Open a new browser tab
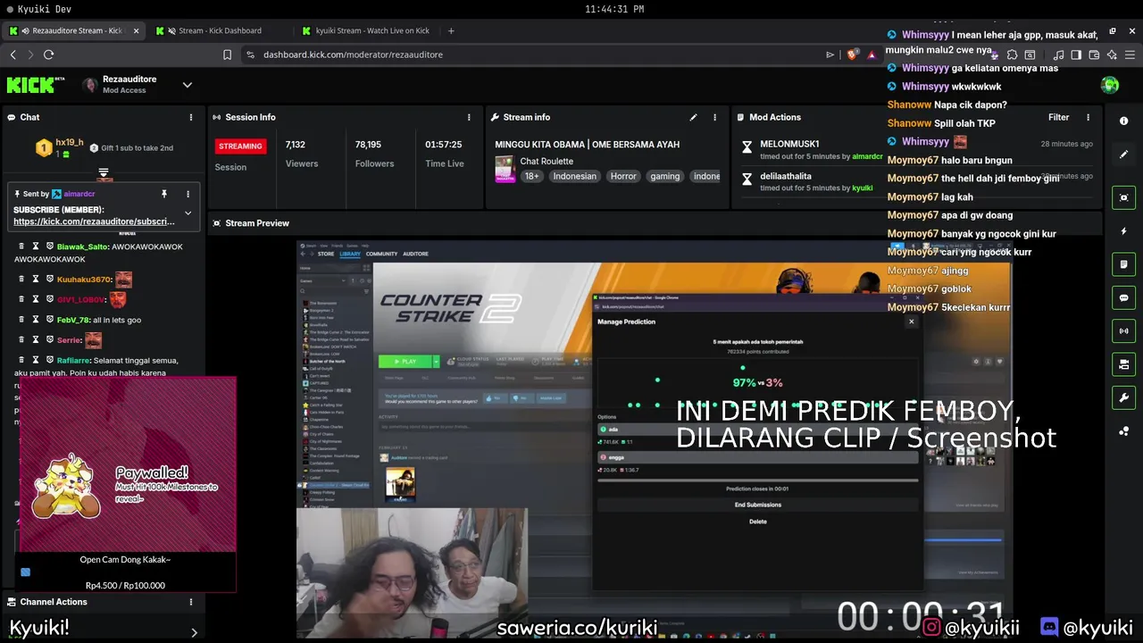Image resolution: width=1143 pixels, height=643 pixels. [x=451, y=30]
